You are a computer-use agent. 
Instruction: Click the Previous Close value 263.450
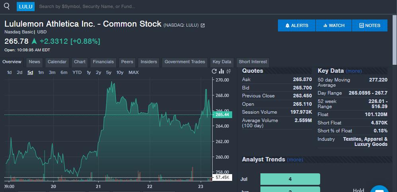pos(302,96)
